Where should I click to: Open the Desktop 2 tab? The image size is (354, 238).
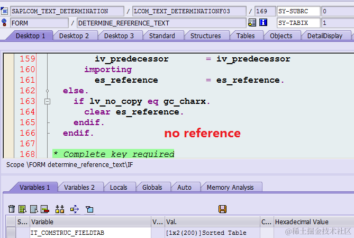pos(74,36)
